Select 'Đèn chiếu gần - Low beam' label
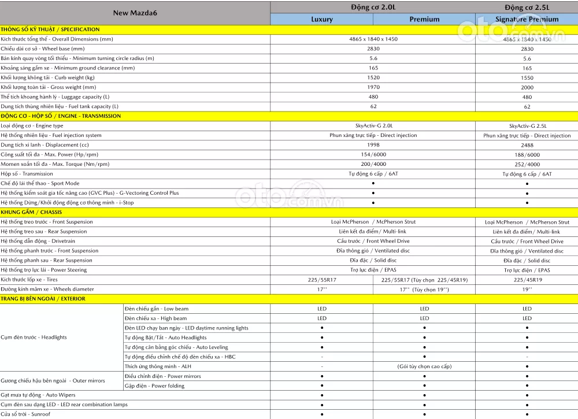 (157, 309)
